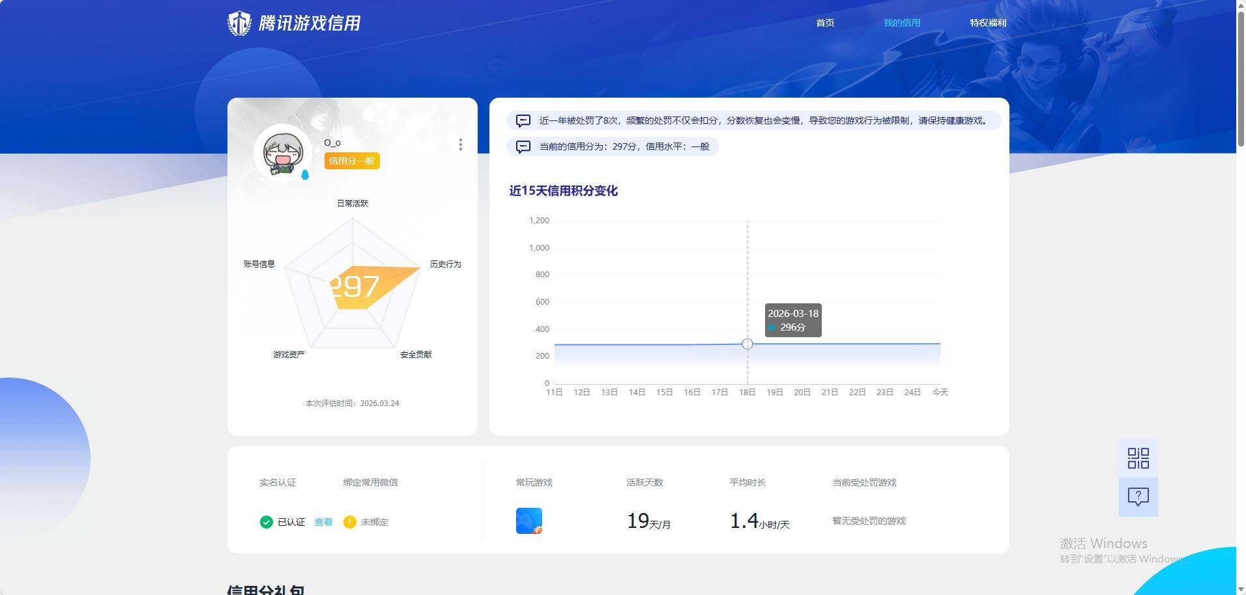Click the 实名认证 label
The width and height of the screenshot is (1246, 595).
(278, 482)
